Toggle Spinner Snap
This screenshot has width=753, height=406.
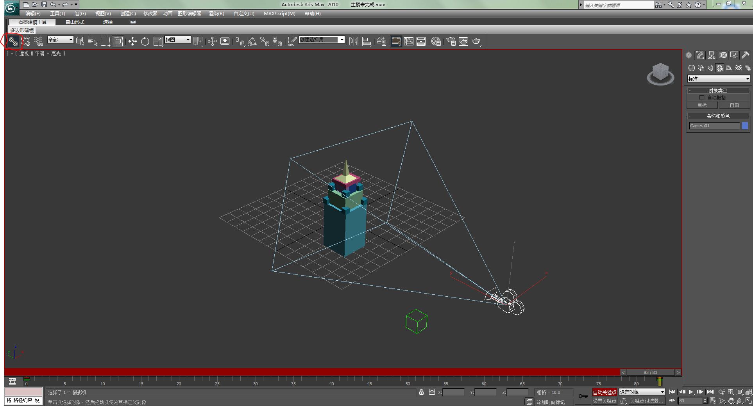pyautogui.click(x=277, y=41)
